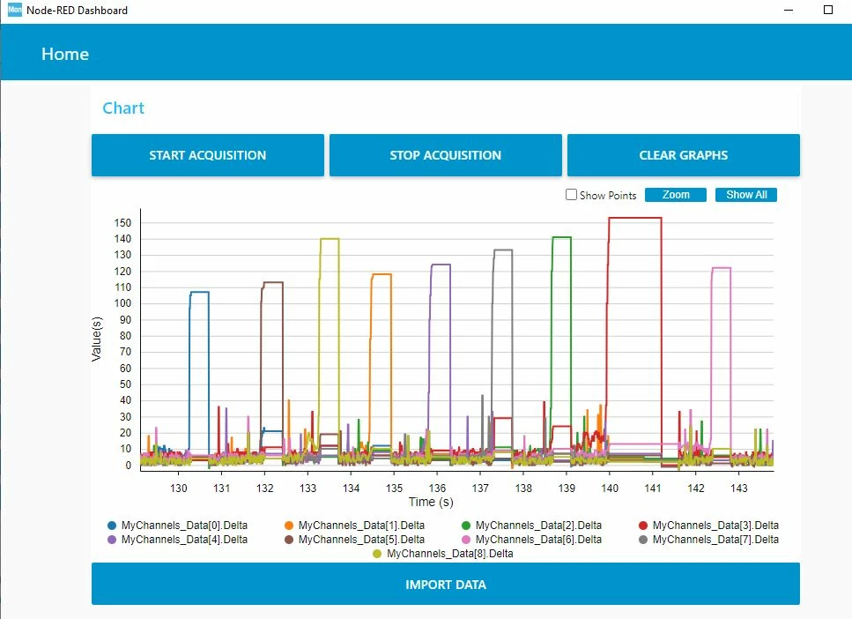Screen dimensions: 852x619
Task: Click the red peak plateau near 140 seconds
Action: tap(634, 218)
